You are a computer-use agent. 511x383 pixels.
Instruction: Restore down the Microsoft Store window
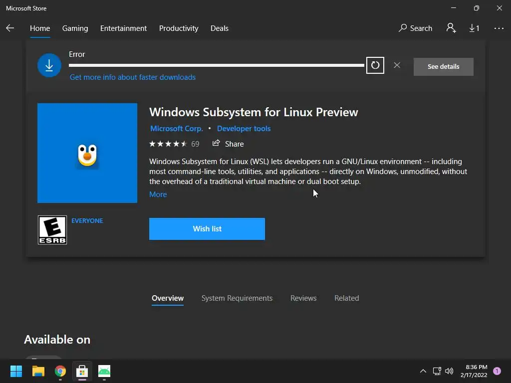click(x=477, y=8)
